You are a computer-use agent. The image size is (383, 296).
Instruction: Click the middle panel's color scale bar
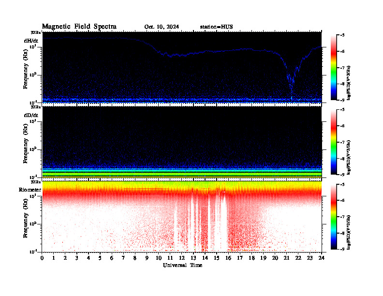click(334, 142)
